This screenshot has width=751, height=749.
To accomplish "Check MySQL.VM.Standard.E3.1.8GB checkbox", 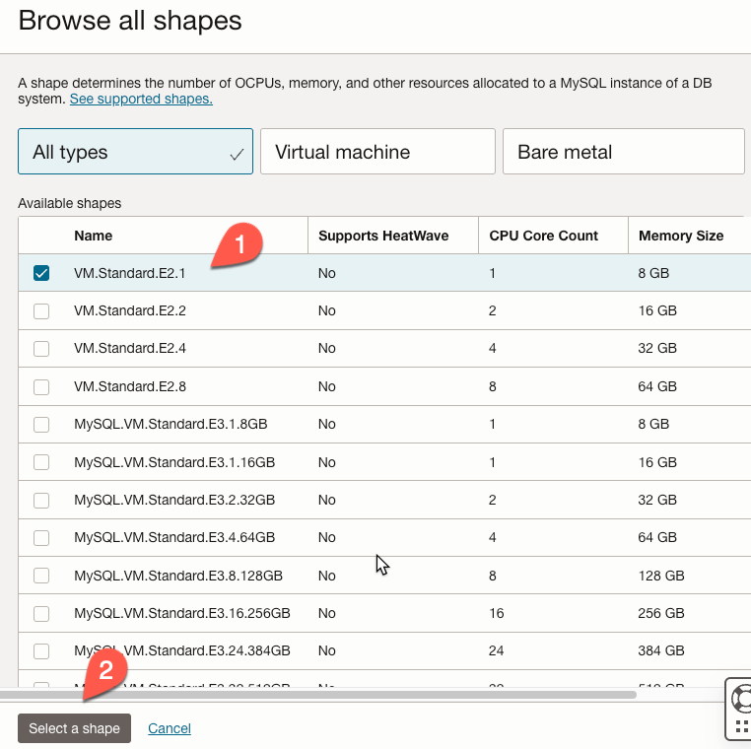I will pos(41,424).
